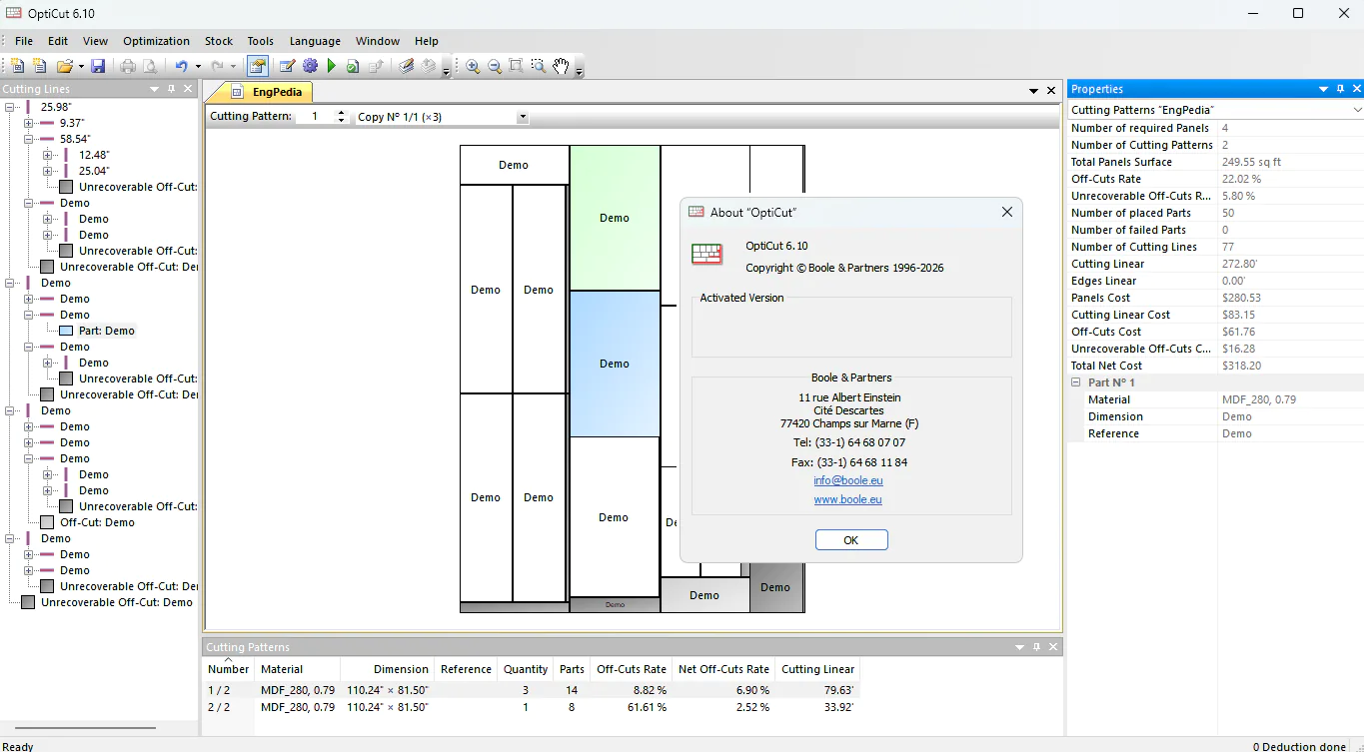Image resolution: width=1364 pixels, height=752 pixels.
Task: Open the File menu
Action: [x=24, y=41]
